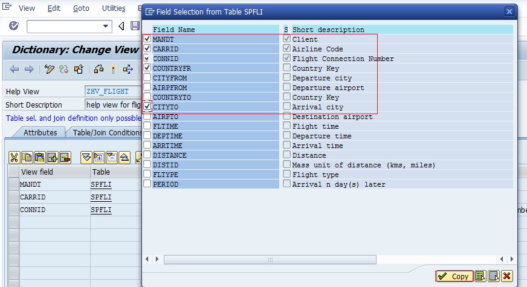Click the Where-Used List icon with blue arrows
Image resolution: width=527 pixels, height=287 pixels.
pyautogui.click(x=128, y=69)
